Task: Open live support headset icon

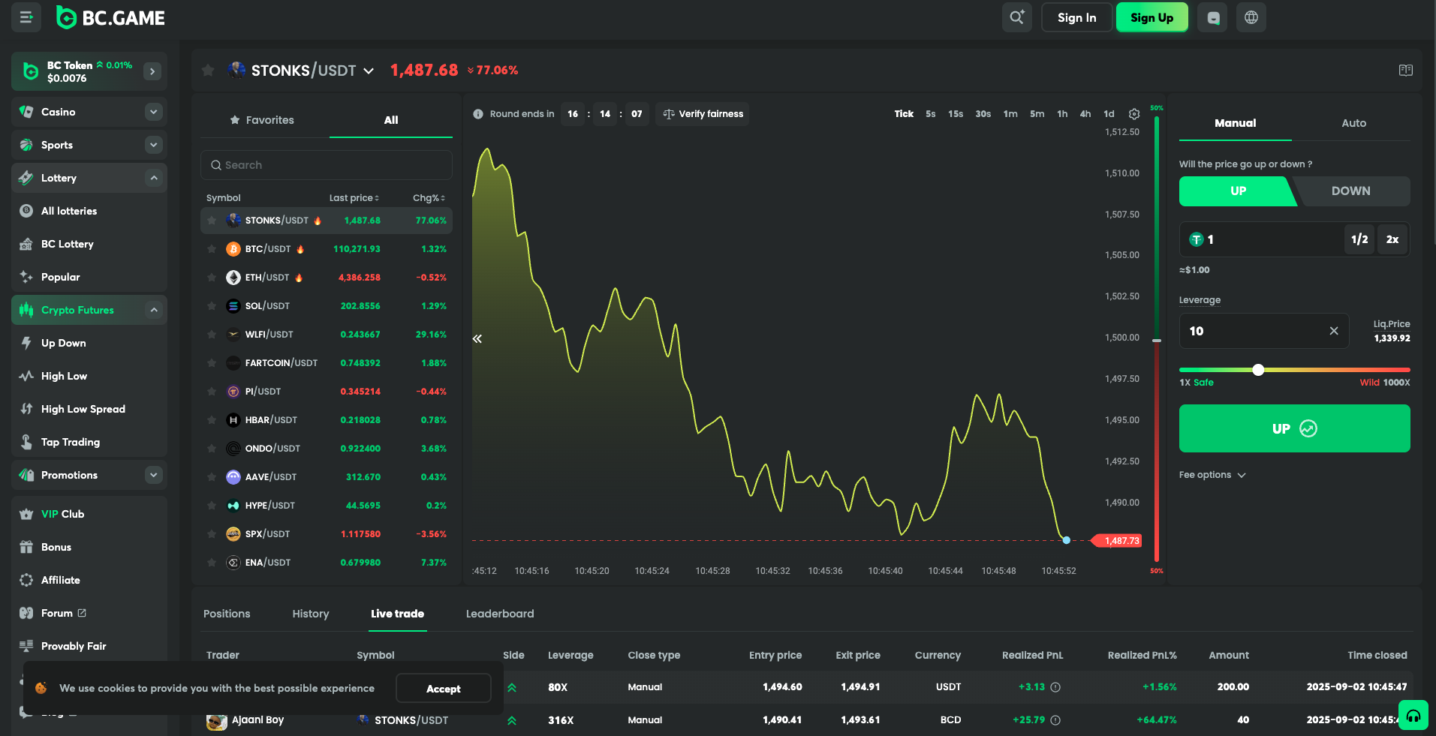Action: click(1413, 715)
